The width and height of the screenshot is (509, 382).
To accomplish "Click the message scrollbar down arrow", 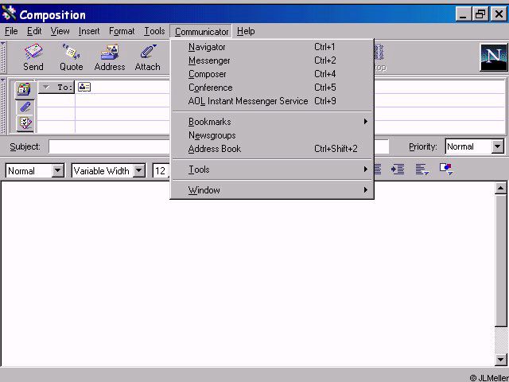I will 500,359.
